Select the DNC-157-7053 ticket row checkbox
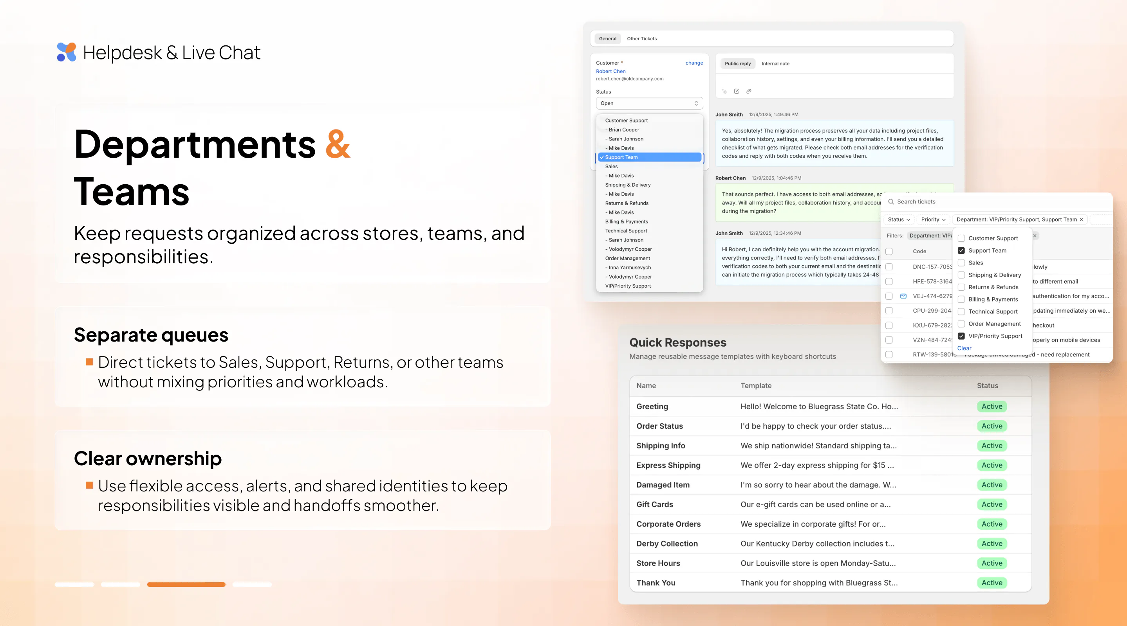This screenshot has height=626, width=1127. tap(889, 267)
